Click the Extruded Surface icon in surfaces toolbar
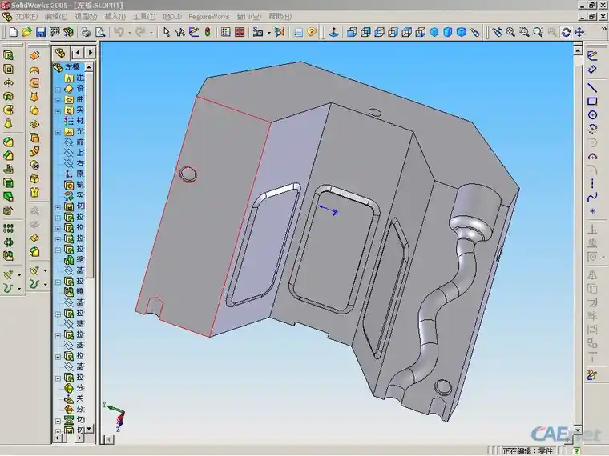Image resolution: width=609 pixels, height=456 pixels. [x=34, y=56]
